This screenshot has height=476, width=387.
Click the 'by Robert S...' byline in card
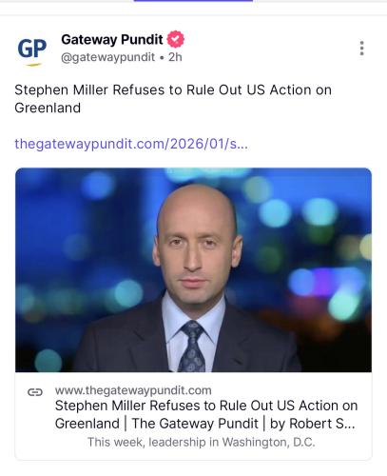[312, 424]
